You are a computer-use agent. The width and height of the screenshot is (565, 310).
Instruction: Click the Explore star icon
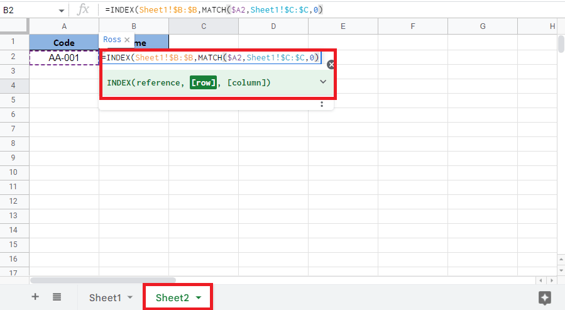[545, 297]
